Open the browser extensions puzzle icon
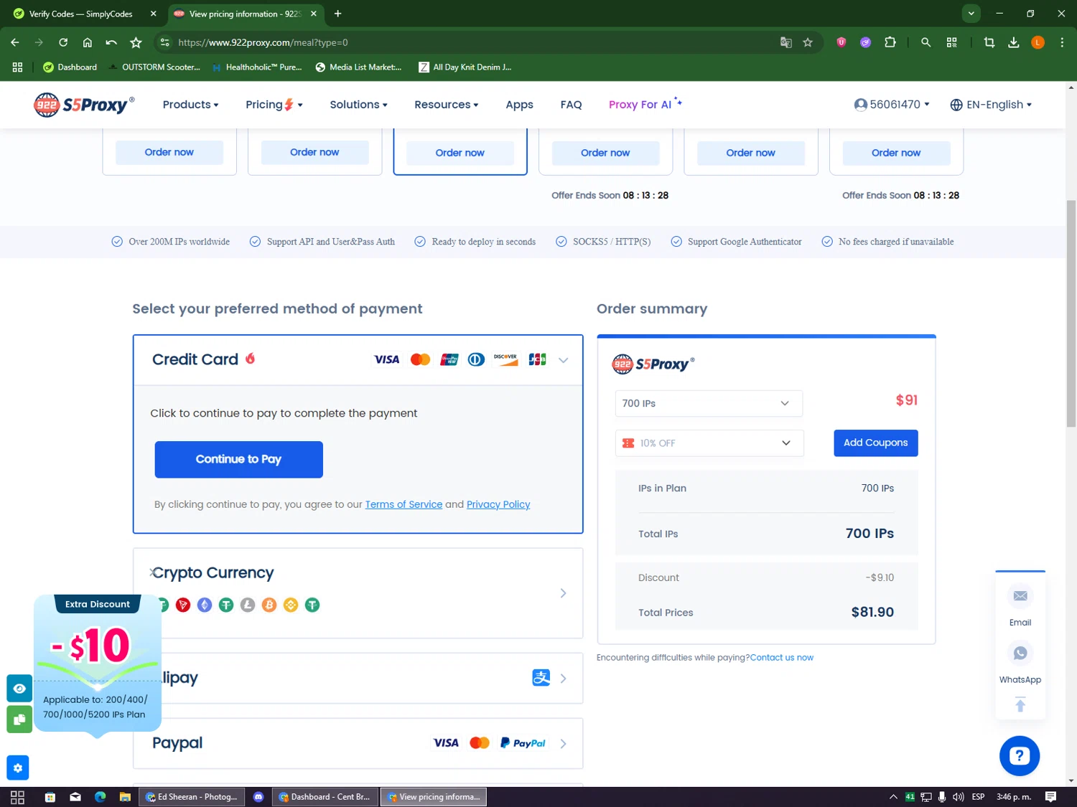This screenshot has height=807, width=1077. coord(890,42)
